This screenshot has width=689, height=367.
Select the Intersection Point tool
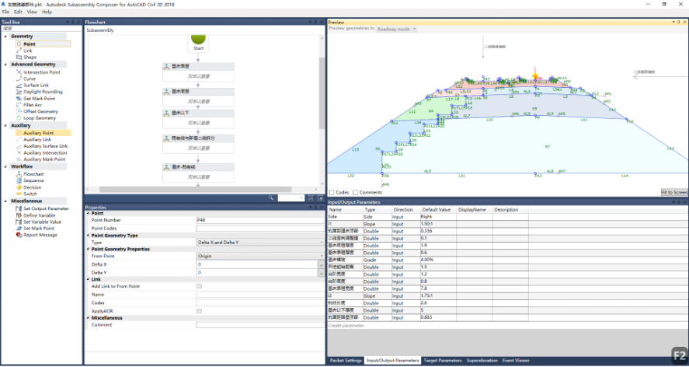[42, 72]
